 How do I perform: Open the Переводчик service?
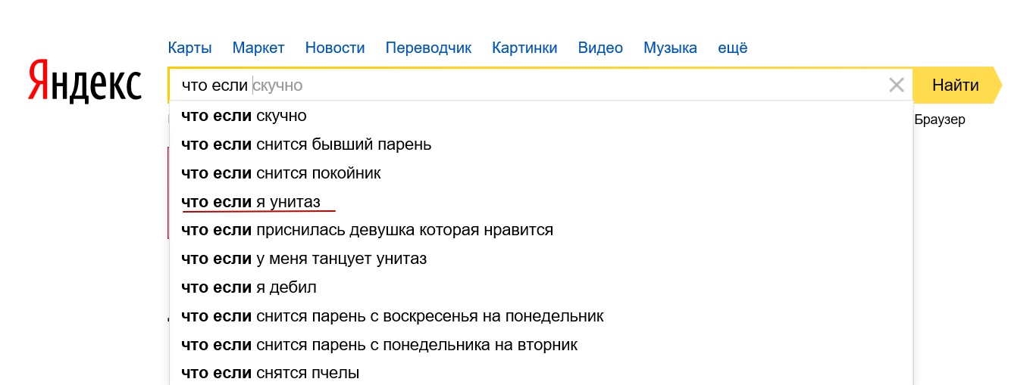tap(428, 48)
